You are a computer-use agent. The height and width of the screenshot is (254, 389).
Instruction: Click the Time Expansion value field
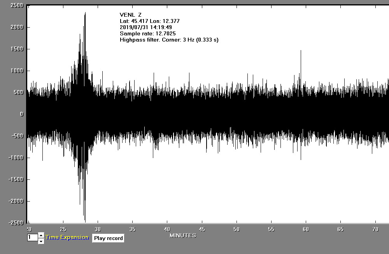(32, 237)
